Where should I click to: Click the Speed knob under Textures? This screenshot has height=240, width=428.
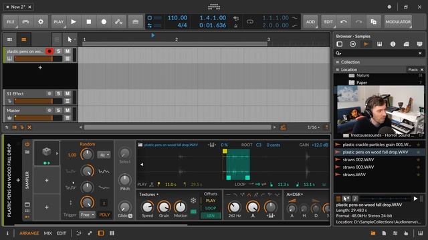click(147, 207)
